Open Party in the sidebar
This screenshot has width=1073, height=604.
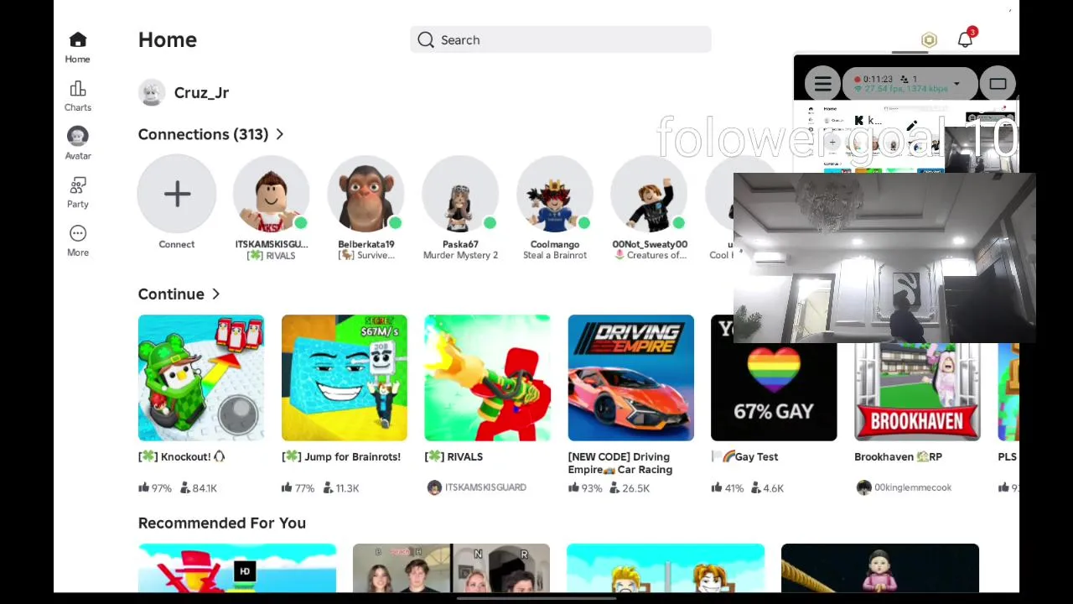(x=77, y=192)
